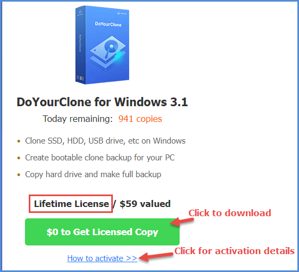Click the white DoYourClone title on the box front
The image size is (299, 272).
tap(108, 24)
